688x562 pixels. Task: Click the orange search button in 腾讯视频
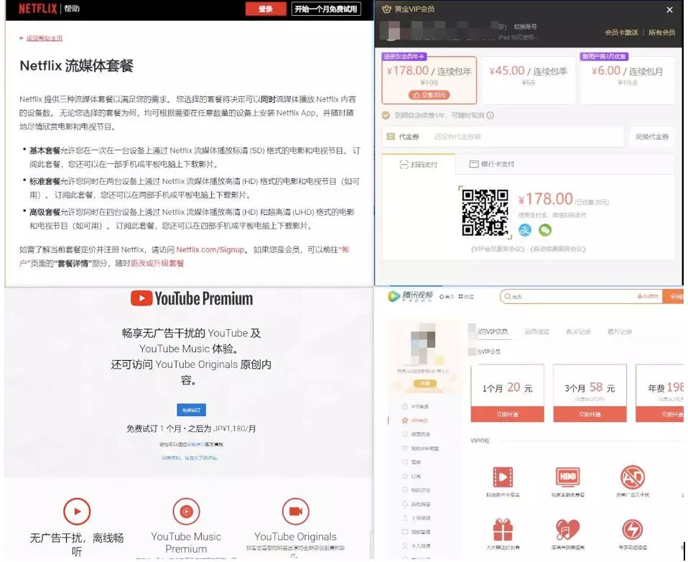pyautogui.click(x=673, y=297)
